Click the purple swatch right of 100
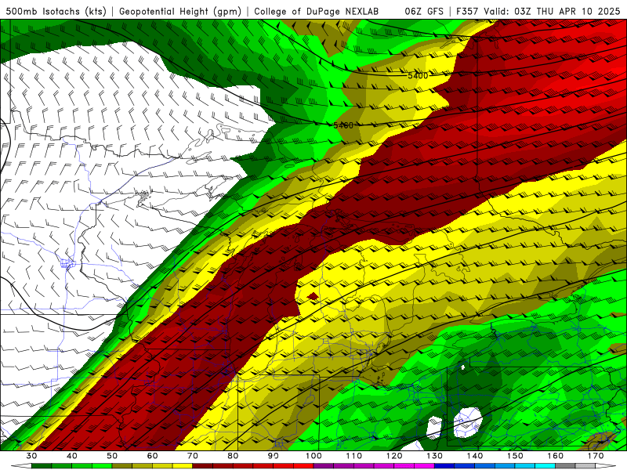627x470 pixels. coord(324,466)
